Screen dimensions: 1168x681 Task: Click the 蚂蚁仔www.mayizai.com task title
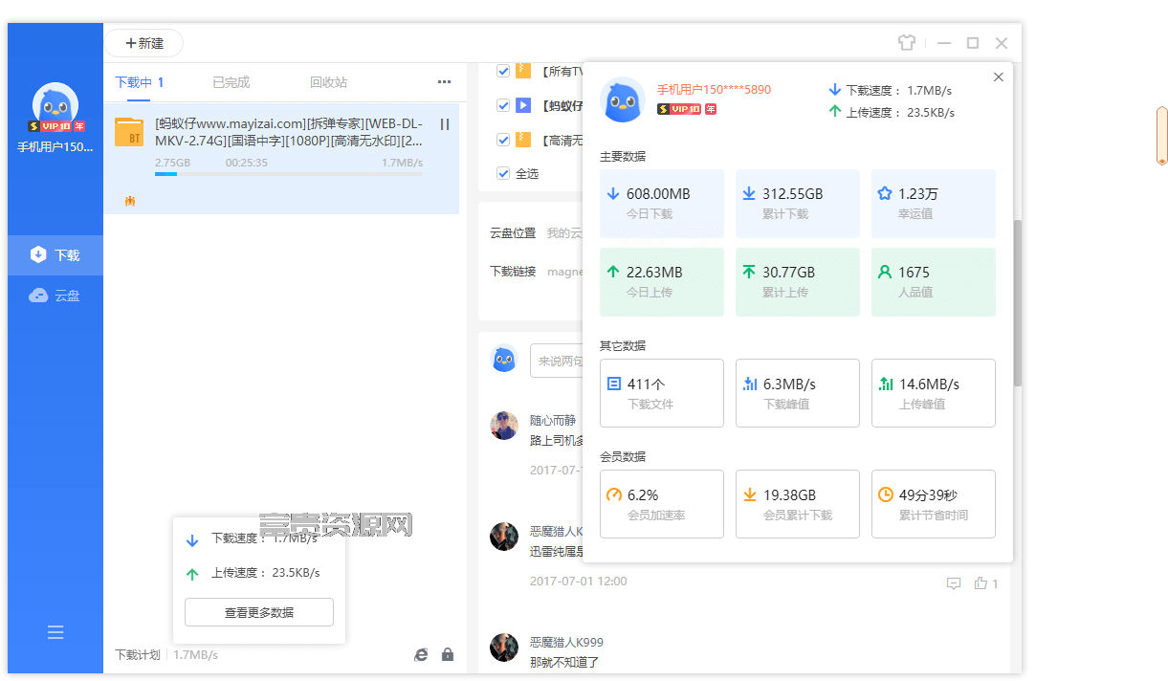[289, 132]
